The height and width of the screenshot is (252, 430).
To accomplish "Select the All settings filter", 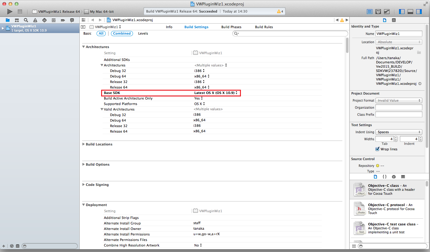I will tap(101, 33).
